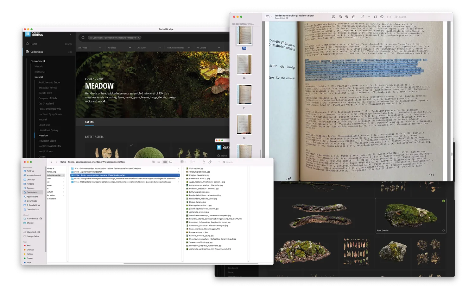Zoom out of the PDF in Preview
The height and width of the screenshot is (307, 475).
pyautogui.click(x=340, y=17)
